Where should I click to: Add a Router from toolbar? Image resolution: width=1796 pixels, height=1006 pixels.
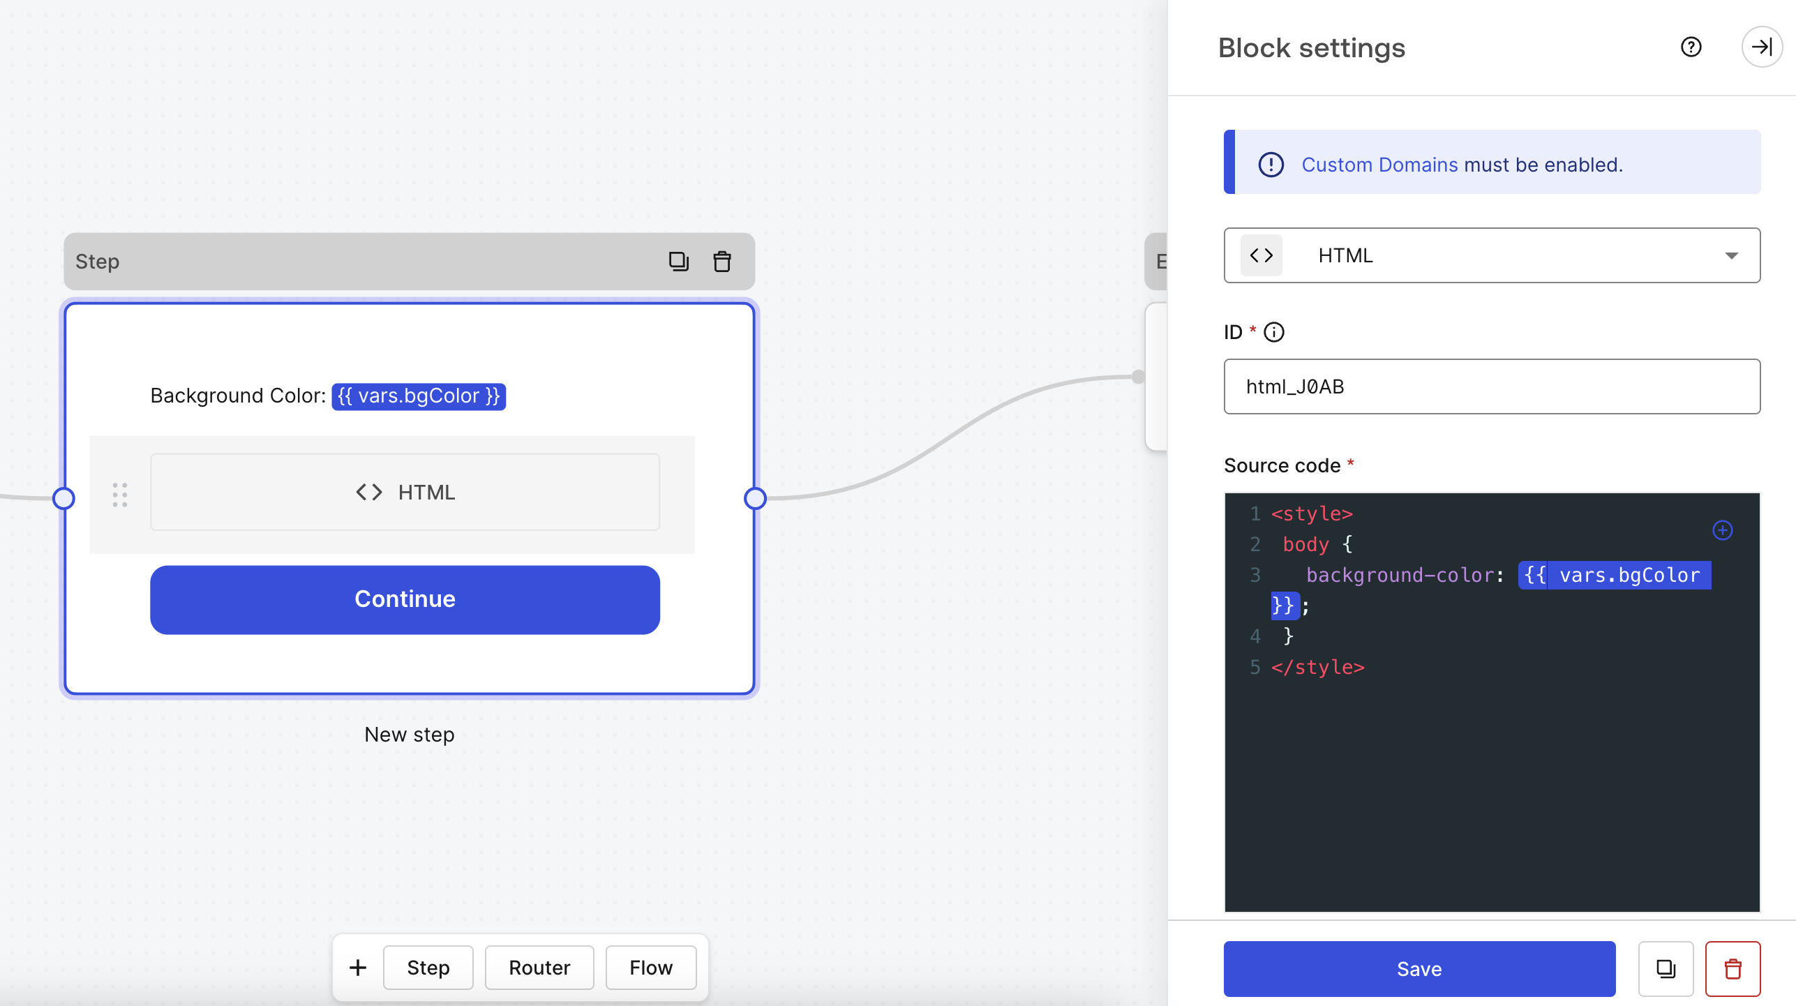539,967
